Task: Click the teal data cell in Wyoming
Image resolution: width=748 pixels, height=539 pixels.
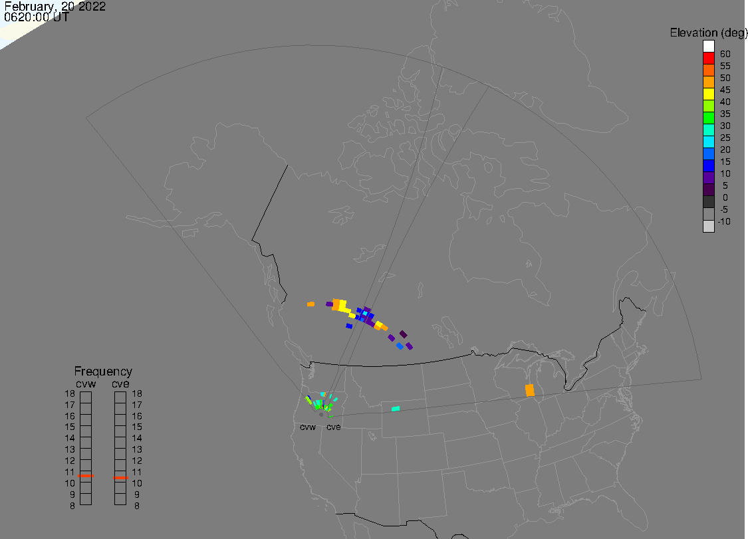Action: 396,409
